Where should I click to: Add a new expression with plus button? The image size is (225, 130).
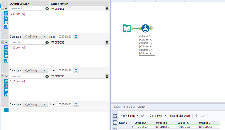(6, 110)
